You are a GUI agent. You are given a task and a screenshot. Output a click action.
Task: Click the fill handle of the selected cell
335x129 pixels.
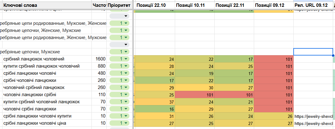pyautogui.click(x=333, y=56)
